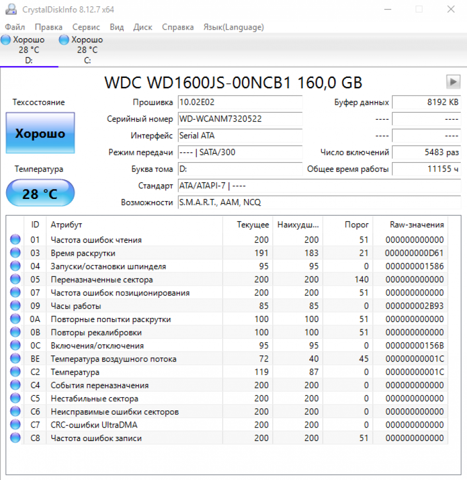Select disk D: status tab

pyautogui.click(x=29, y=50)
